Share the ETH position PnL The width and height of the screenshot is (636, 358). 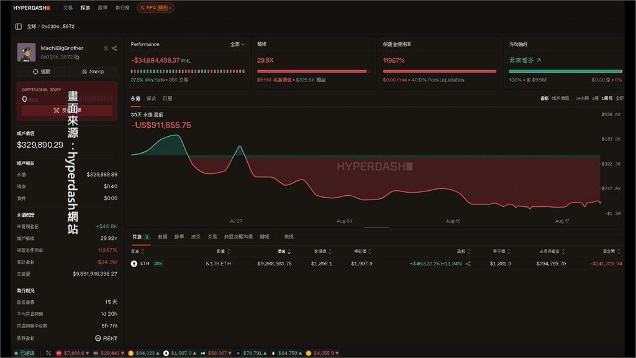pyautogui.click(x=468, y=264)
